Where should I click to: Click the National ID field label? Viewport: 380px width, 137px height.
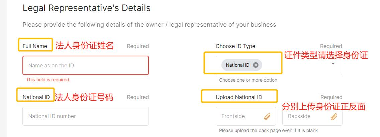point(36,97)
